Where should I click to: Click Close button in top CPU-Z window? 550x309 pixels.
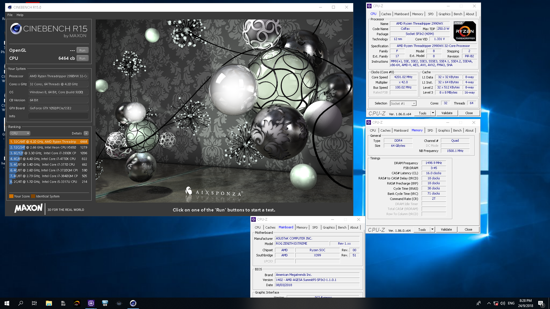pyautogui.click(x=469, y=113)
